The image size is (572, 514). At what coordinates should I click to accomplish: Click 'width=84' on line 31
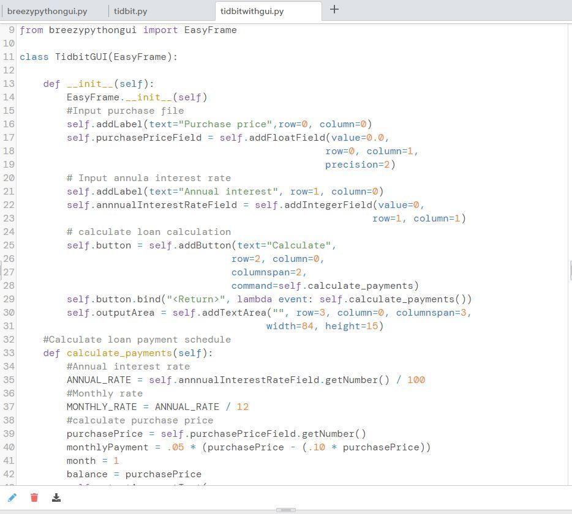[x=290, y=326]
